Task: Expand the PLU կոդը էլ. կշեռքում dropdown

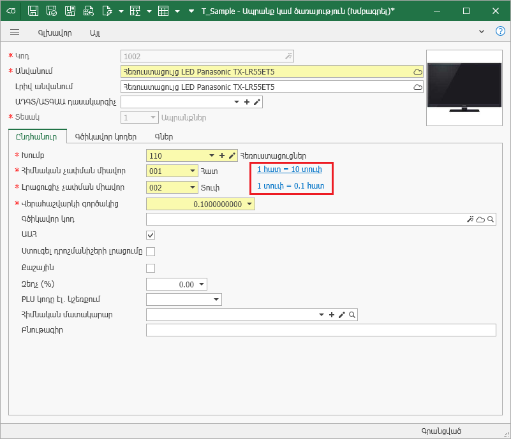Action: (216, 299)
